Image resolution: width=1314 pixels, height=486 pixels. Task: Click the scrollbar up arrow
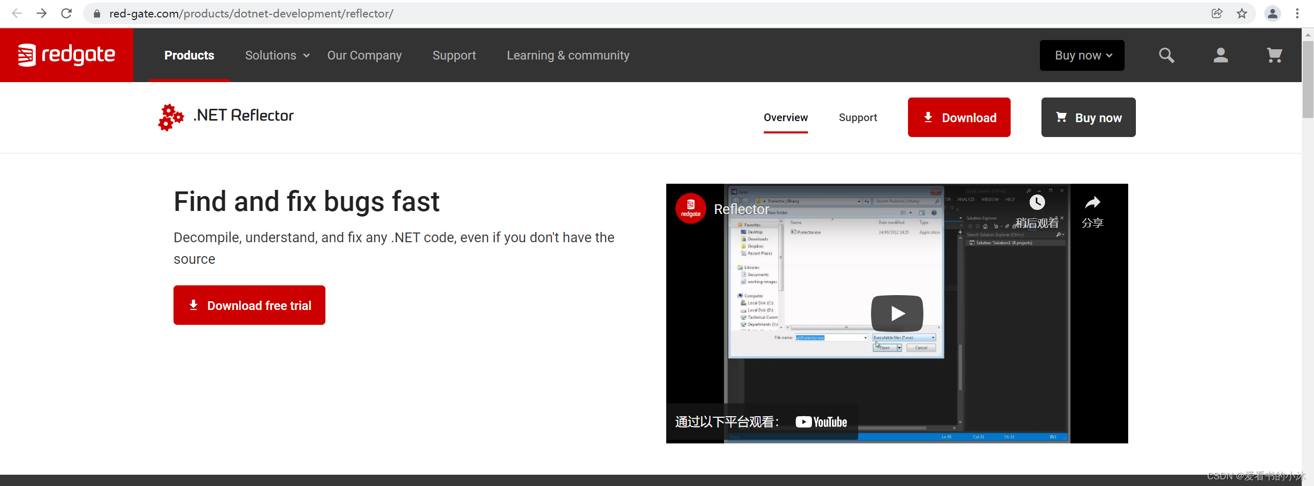[x=1308, y=35]
